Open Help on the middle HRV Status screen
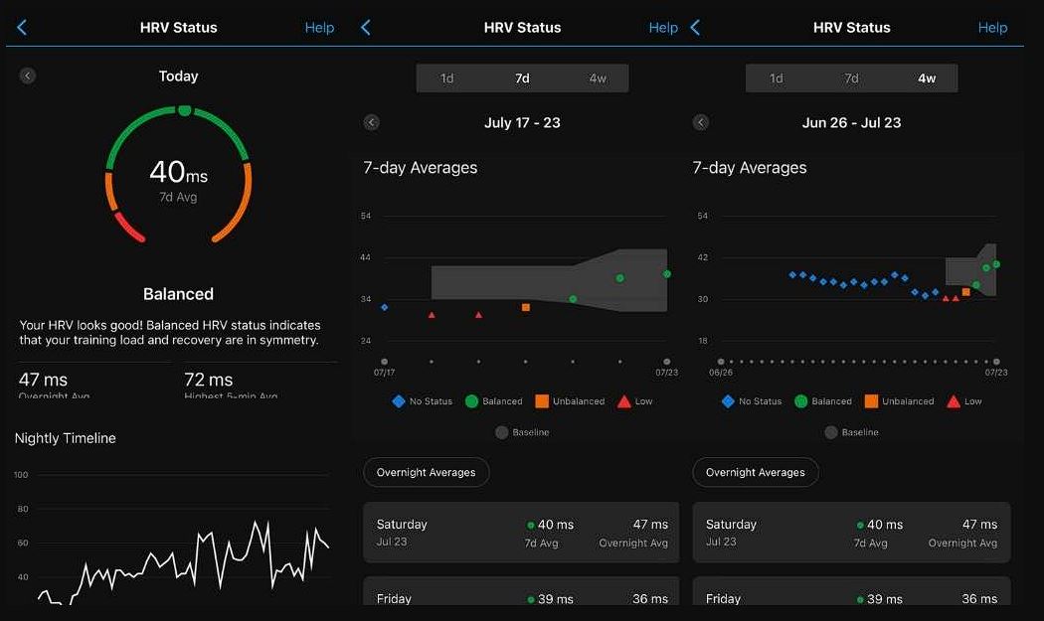 coord(663,27)
